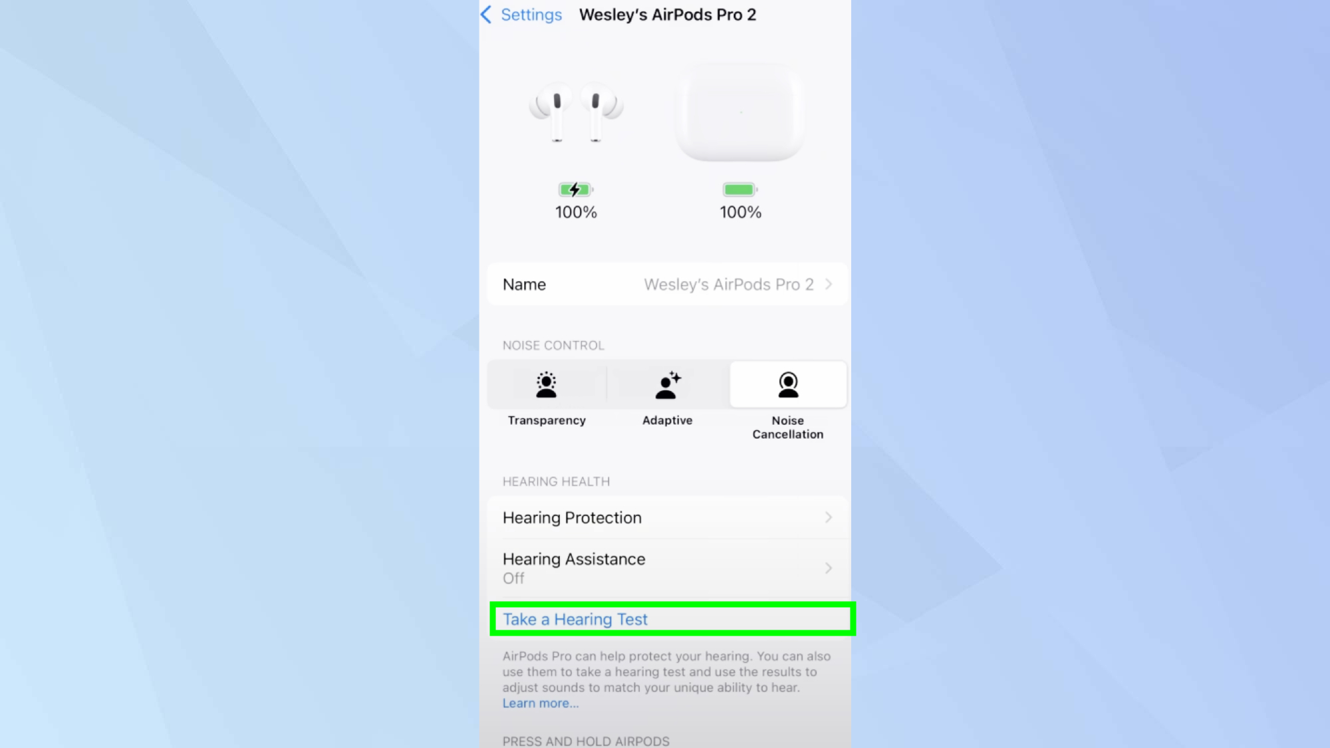This screenshot has height=748, width=1330.
Task: Select Adaptive noise control mode
Action: 667,398
